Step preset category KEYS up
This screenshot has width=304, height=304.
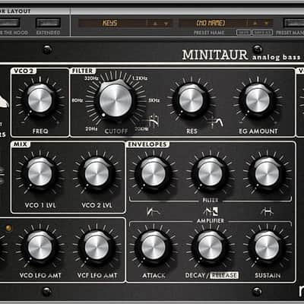click(x=155, y=24)
